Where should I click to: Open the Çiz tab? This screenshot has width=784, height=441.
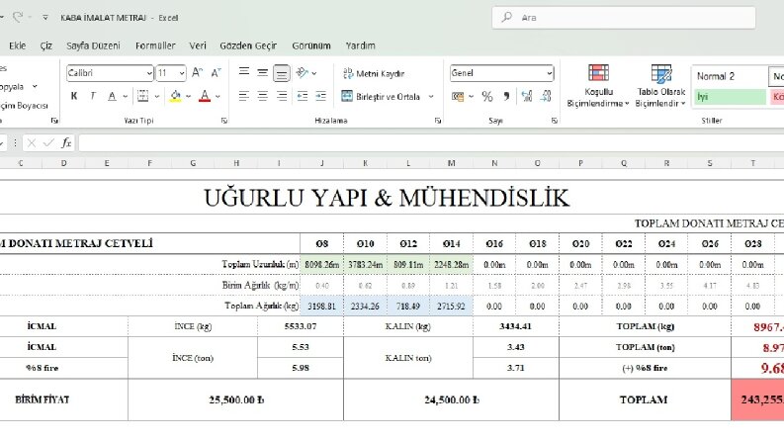(46, 45)
